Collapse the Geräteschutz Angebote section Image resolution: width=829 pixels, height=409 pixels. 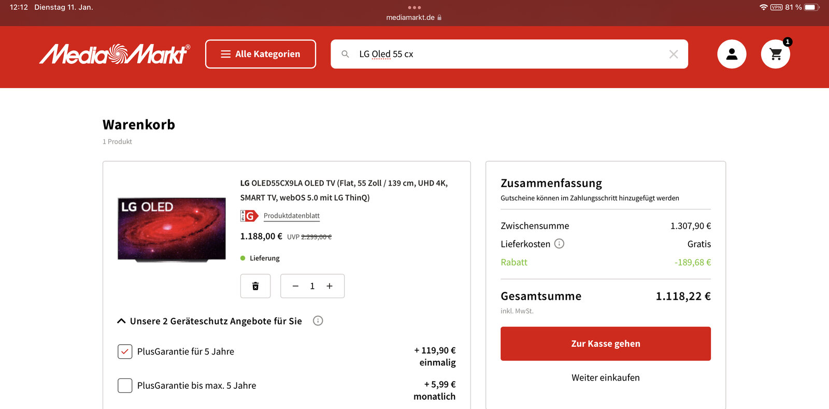pyautogui.click(x=121, y=321)
